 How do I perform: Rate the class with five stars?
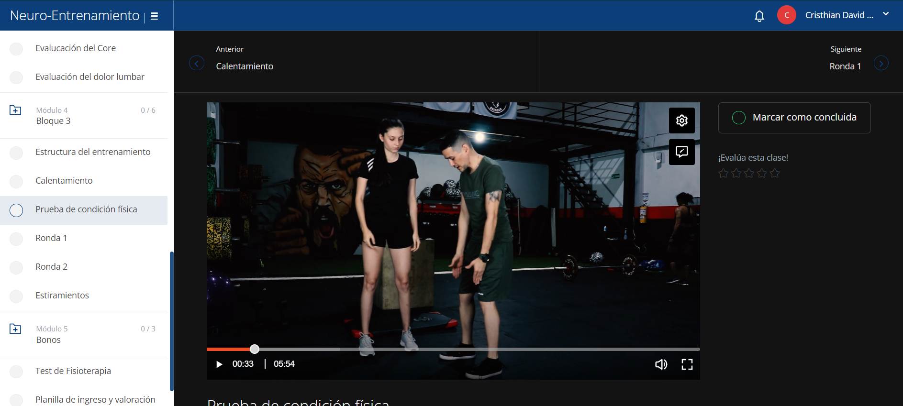point(775,173)
